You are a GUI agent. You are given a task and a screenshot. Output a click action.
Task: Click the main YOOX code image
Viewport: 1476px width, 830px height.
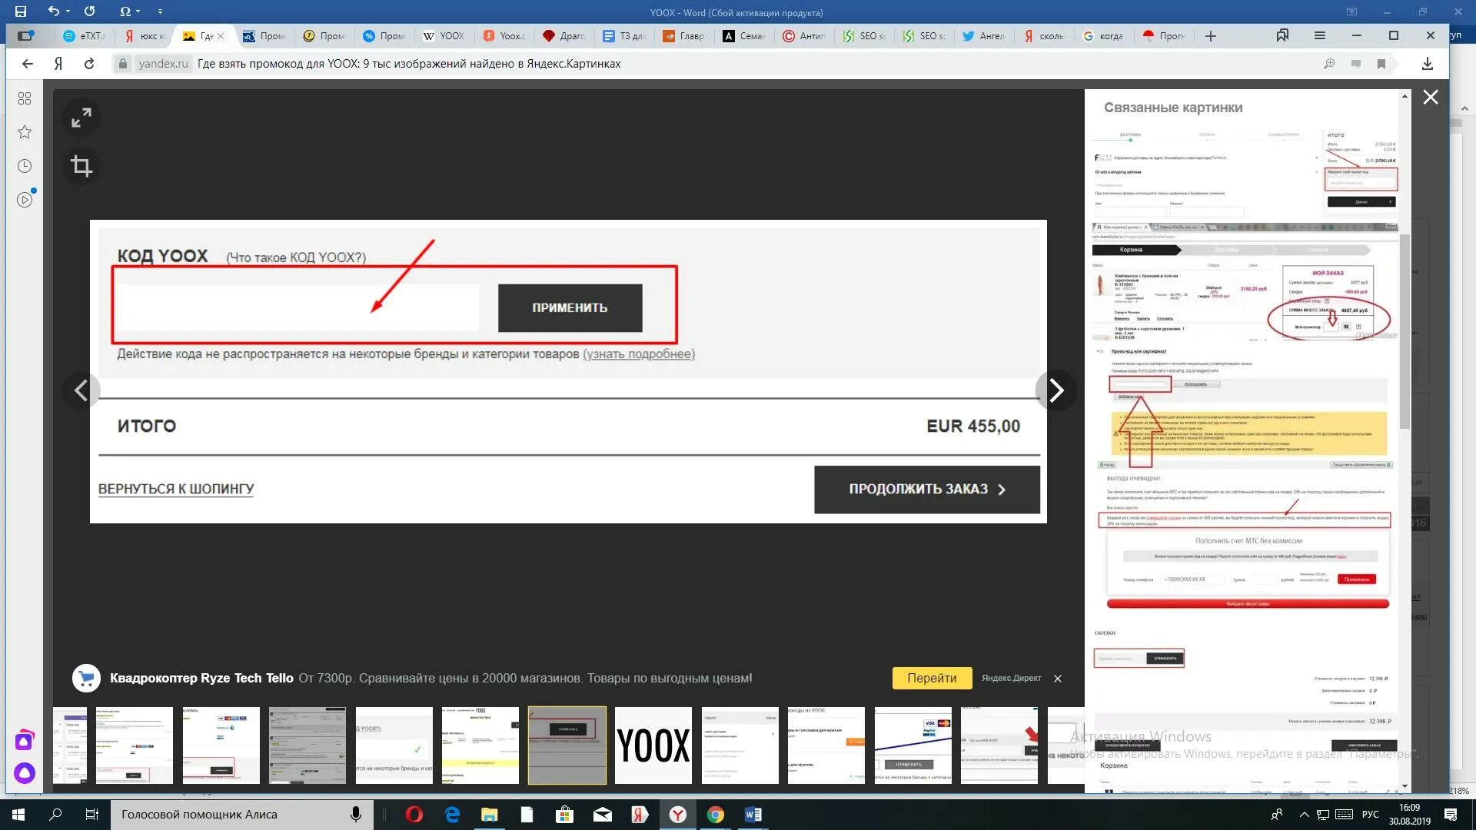tap(568, 372)
